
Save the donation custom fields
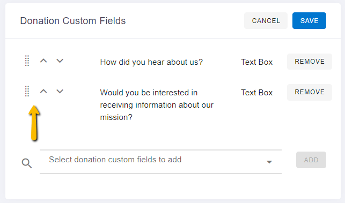pos(309,21)
